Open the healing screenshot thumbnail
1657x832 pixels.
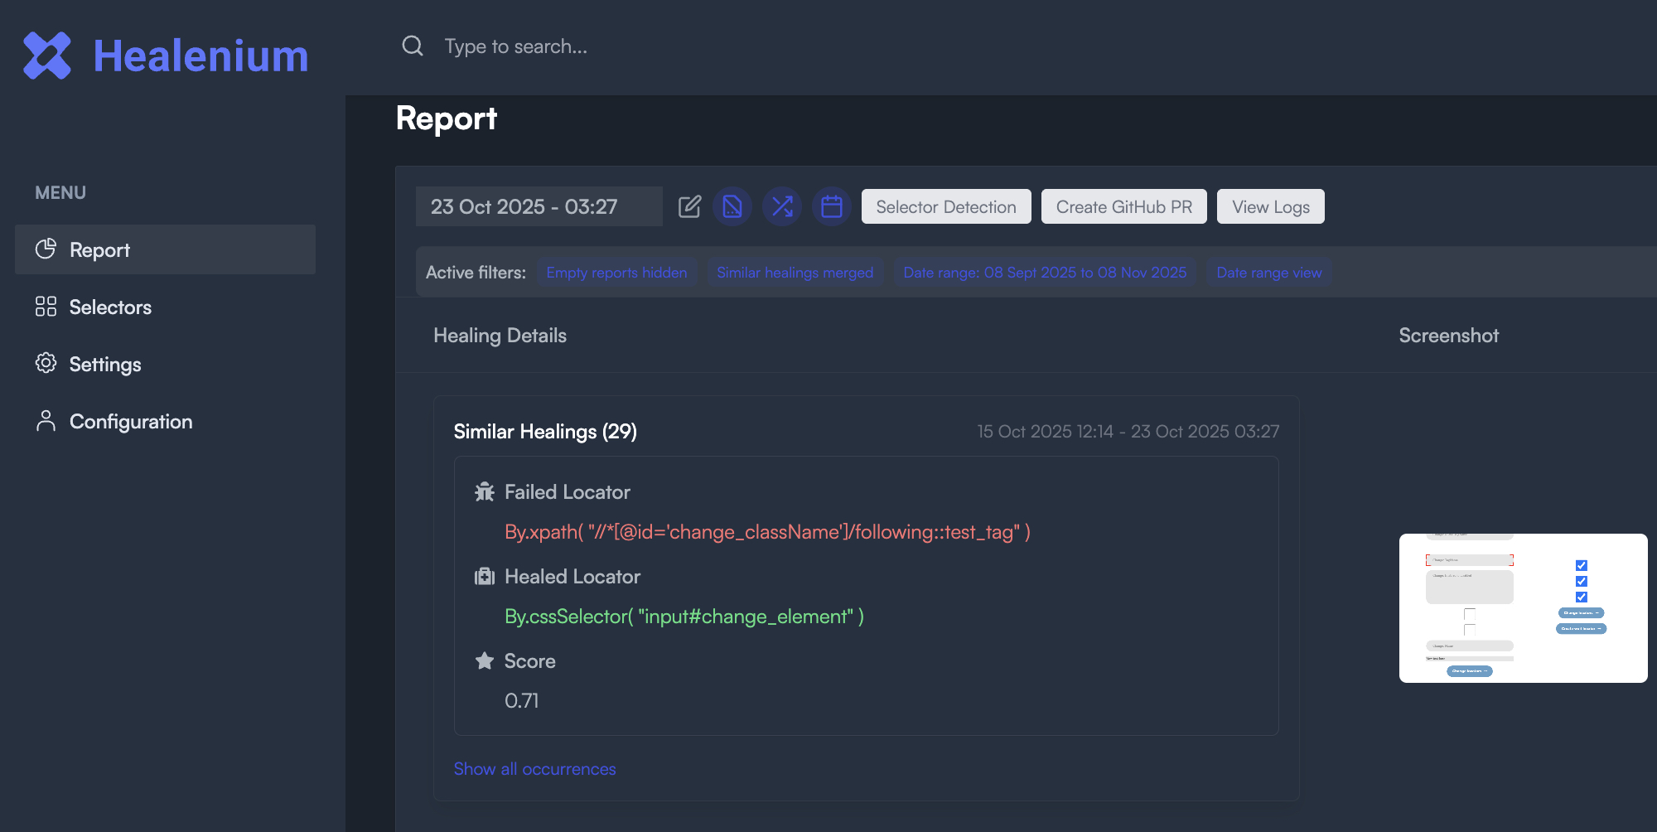1523,608
